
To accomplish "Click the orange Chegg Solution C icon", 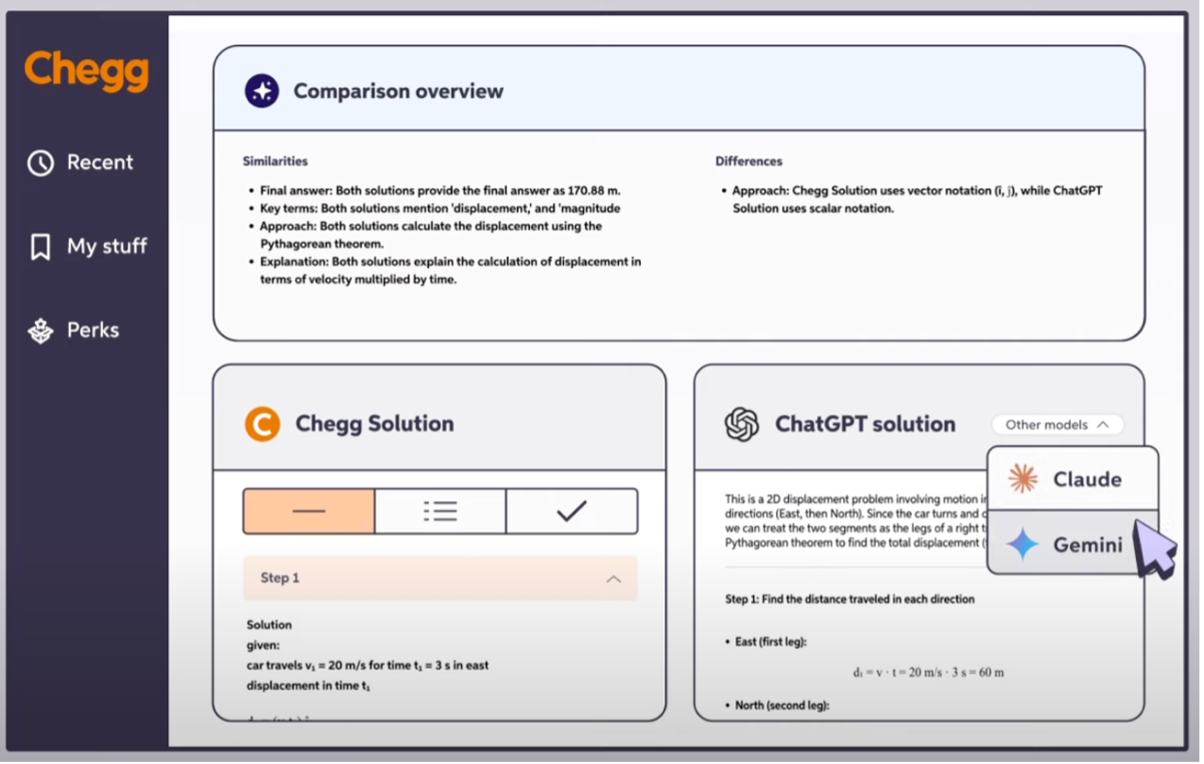I will pyautogui.click(x=262, y=424).
